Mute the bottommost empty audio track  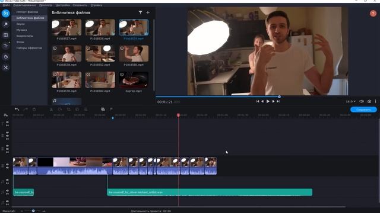(x=7, y=201)
